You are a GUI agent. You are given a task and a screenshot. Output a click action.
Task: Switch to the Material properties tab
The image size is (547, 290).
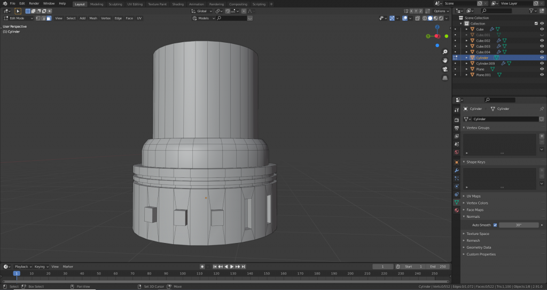pos(457,211)
